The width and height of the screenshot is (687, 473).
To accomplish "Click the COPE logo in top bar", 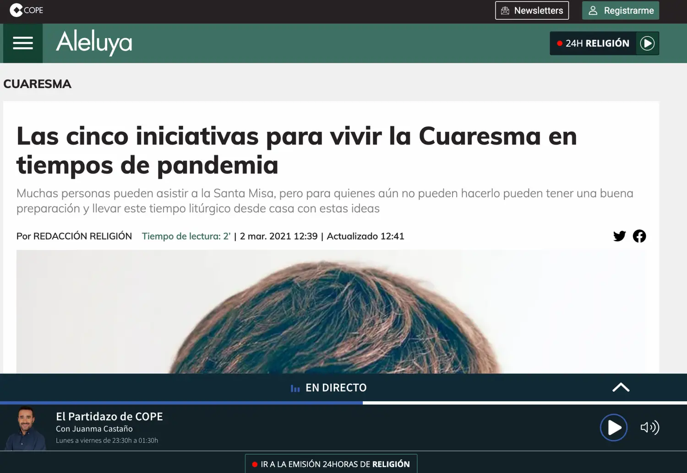I will pyautogui.click(x=26, y=10).
